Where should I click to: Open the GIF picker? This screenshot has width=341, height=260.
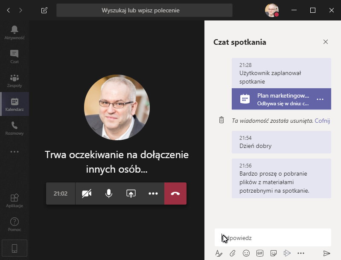(260, 253)
